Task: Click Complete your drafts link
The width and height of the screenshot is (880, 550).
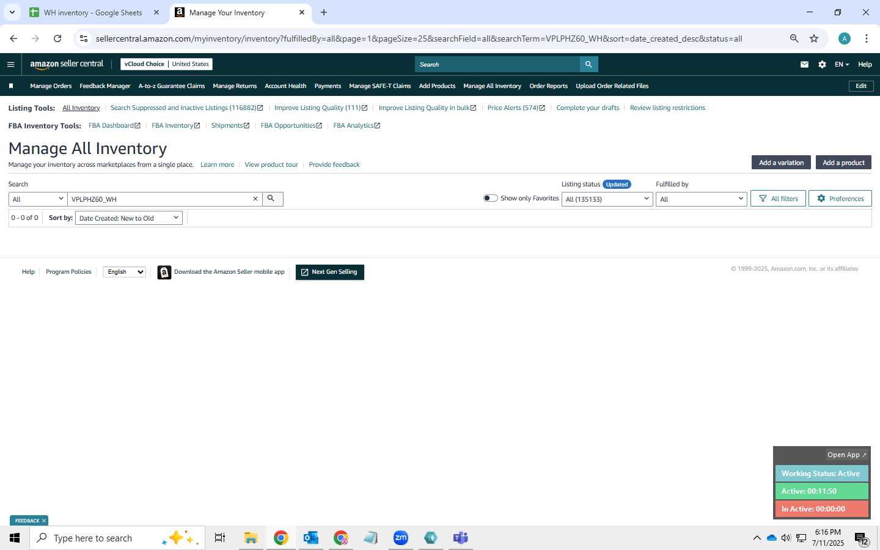Action: point(588,108)
